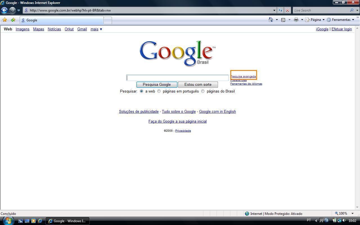Click the Google search text field
This screenshot has height=225, width=360.
(177, 78)
